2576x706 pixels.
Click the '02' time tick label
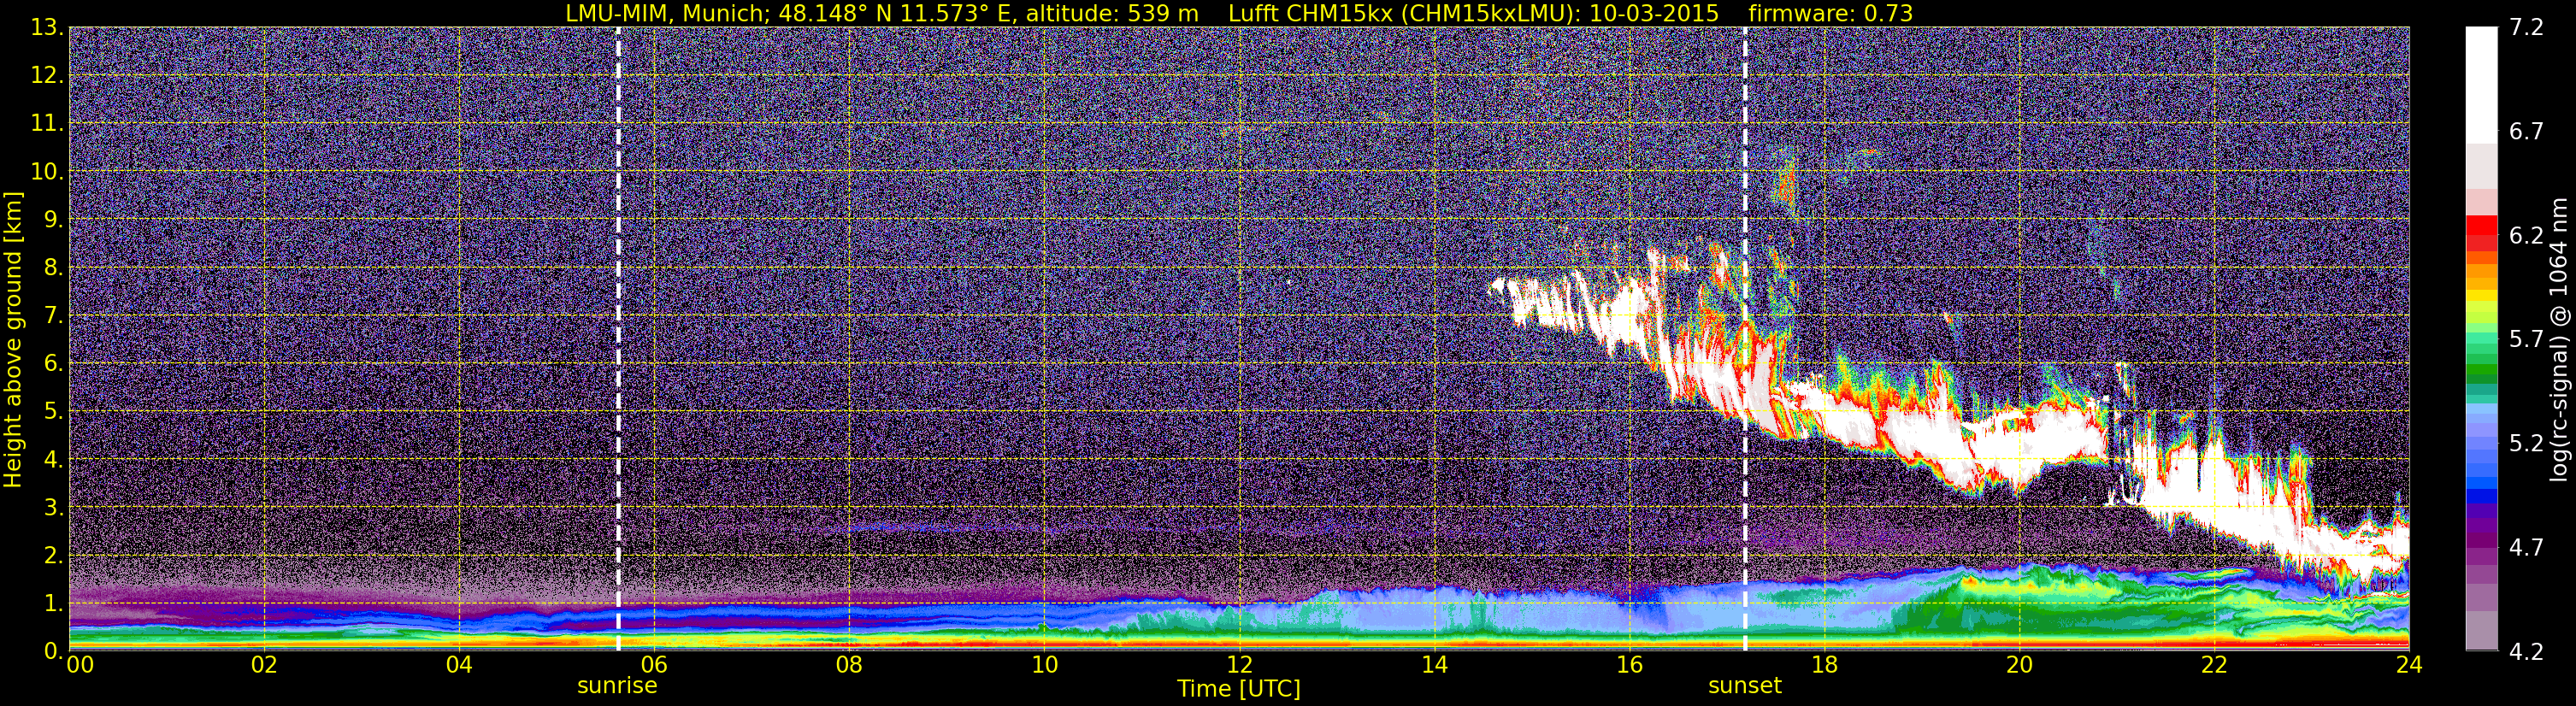pyautogui.click(x=264, y=665)
